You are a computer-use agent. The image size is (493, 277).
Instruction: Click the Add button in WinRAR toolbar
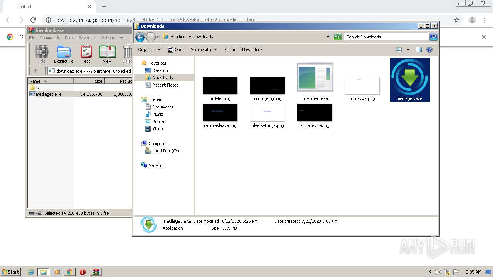42,54
